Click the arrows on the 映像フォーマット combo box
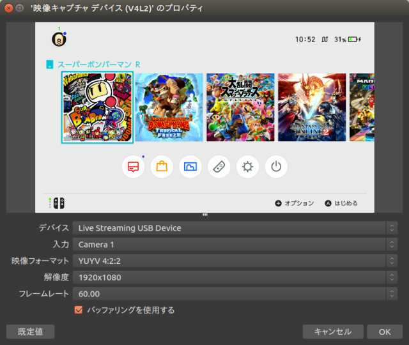 (392, 261)
